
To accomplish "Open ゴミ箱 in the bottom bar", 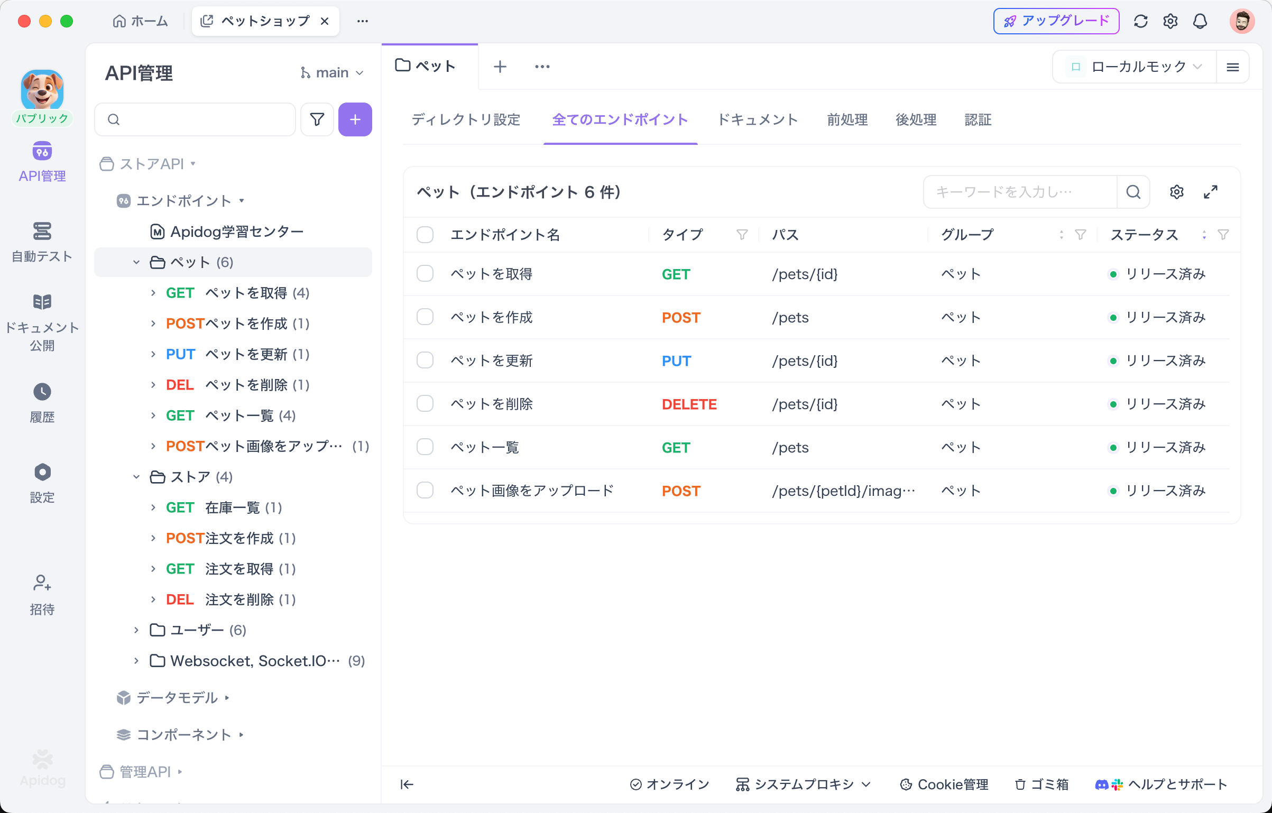I will pyautogui.click(x=1041, y=784).
